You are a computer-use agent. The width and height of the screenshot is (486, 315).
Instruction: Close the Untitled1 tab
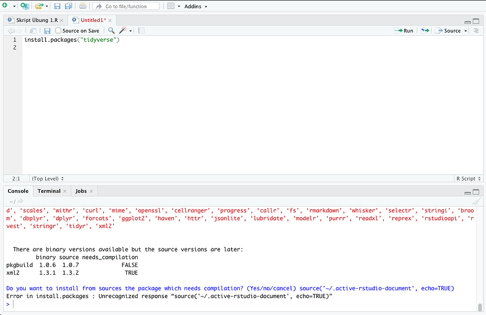coord(110,20)
